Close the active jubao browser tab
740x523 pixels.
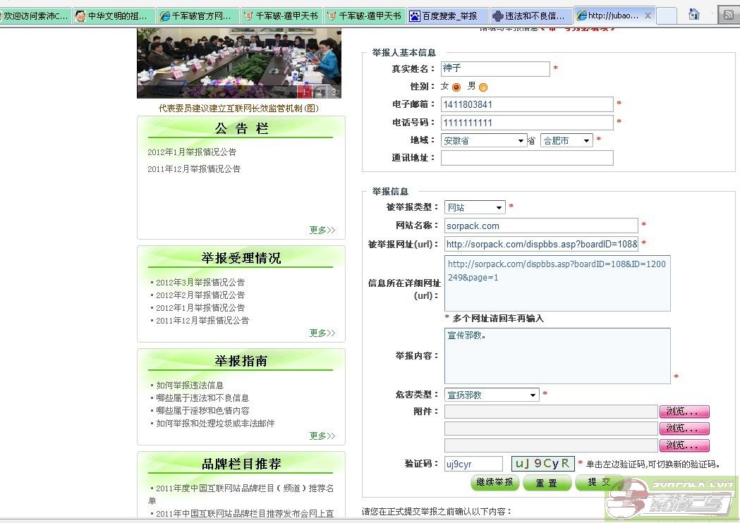(648, 16)
